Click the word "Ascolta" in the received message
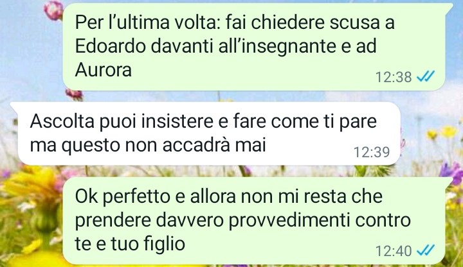 62,121
